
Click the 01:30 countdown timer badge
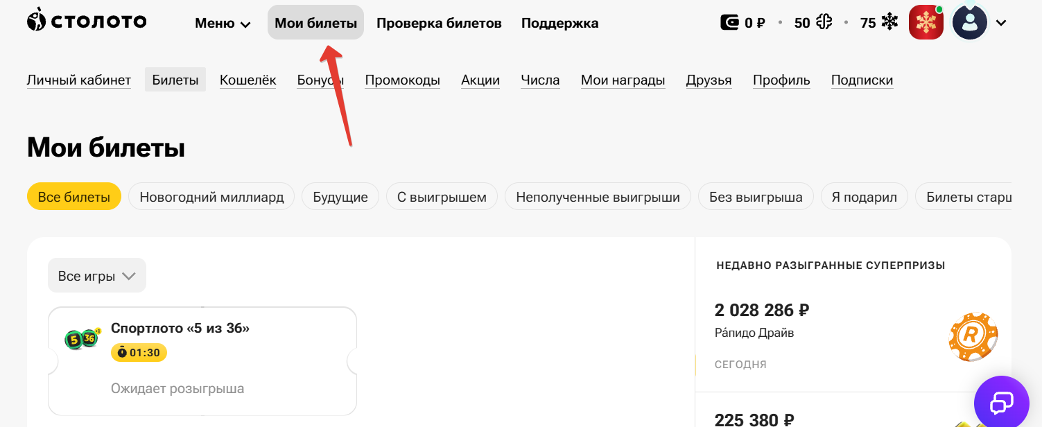[138, 352]
